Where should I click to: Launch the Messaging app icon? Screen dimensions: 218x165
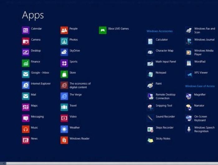point(26,118)
